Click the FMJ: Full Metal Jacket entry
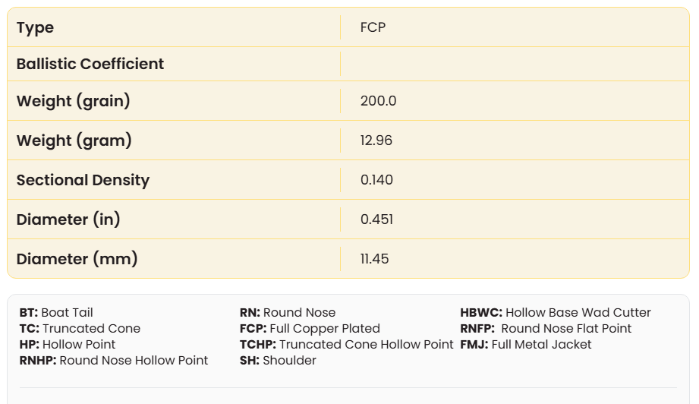 (525, 345)
